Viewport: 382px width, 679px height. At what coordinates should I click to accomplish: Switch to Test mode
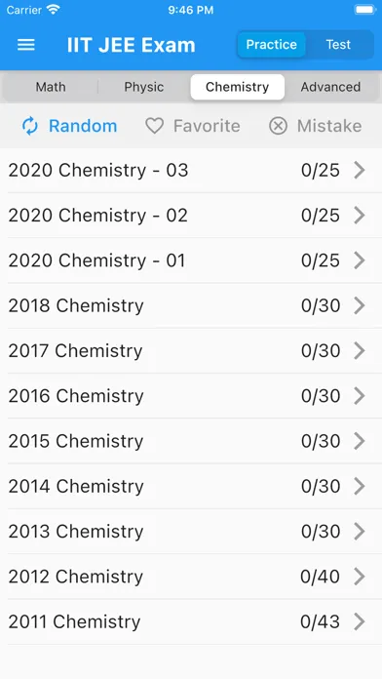coord(338,45)
